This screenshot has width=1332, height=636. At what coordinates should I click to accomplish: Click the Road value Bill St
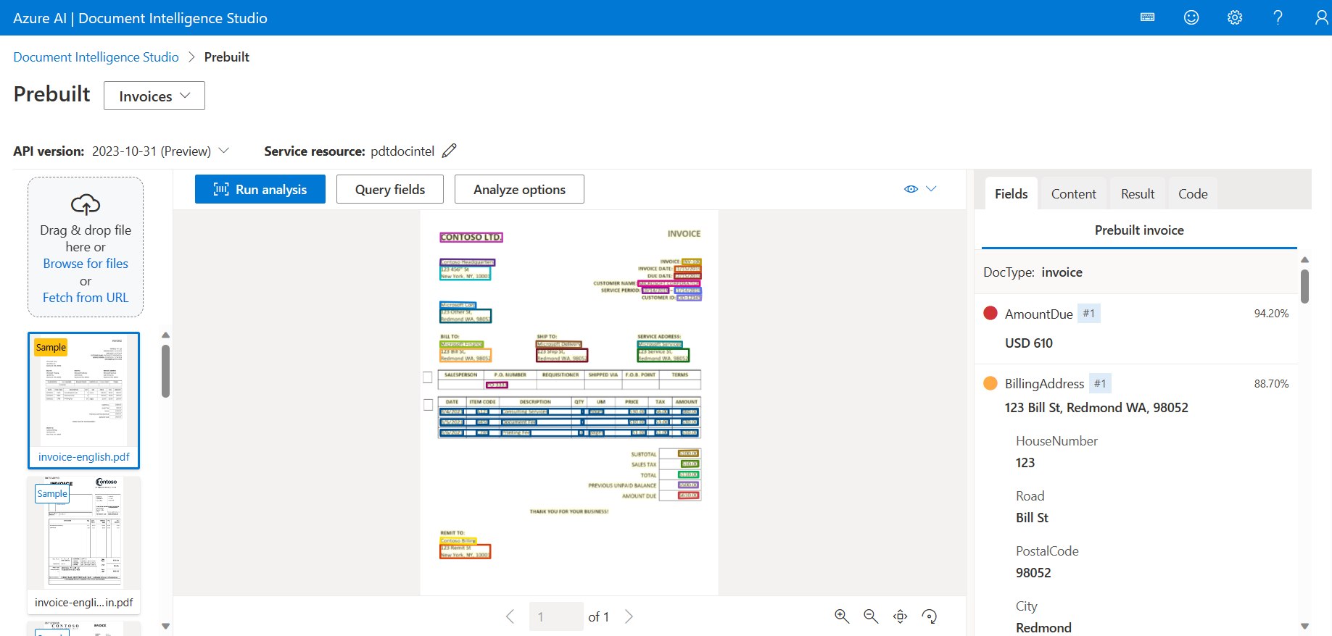(1032, 518)
